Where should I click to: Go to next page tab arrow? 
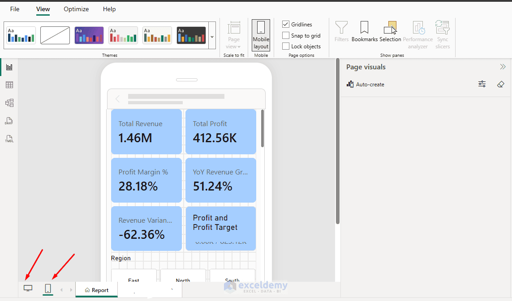[x=71, y=289]
